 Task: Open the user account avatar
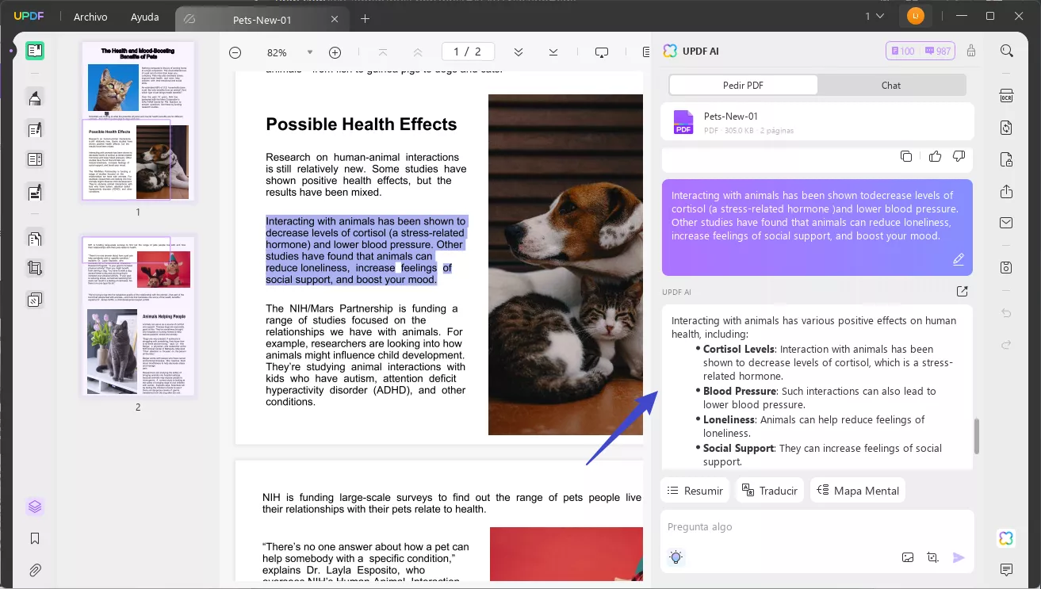pos(916,17)
